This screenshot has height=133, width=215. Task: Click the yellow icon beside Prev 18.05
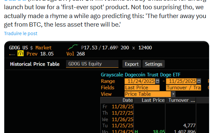21,54
